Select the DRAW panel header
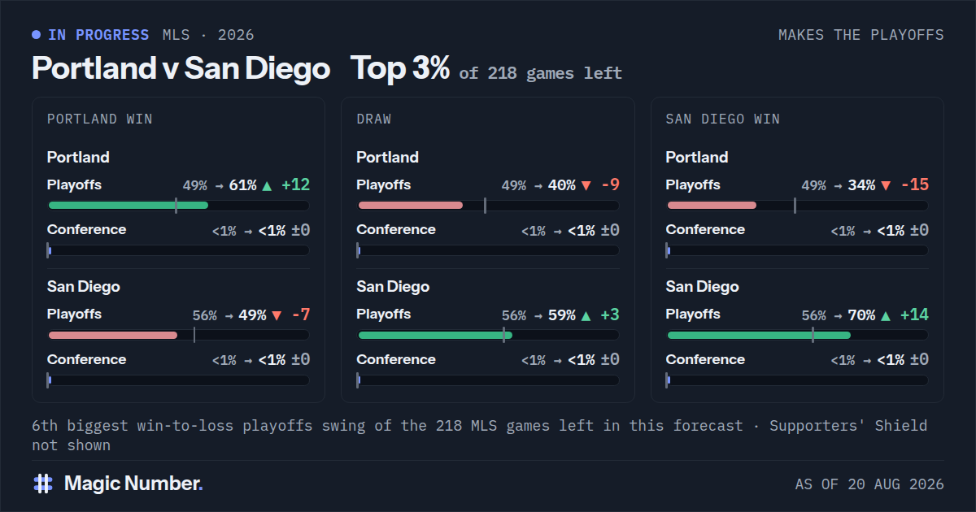 coord(374,119)
